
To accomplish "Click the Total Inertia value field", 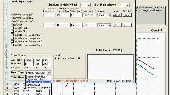I will click(117, 50).
